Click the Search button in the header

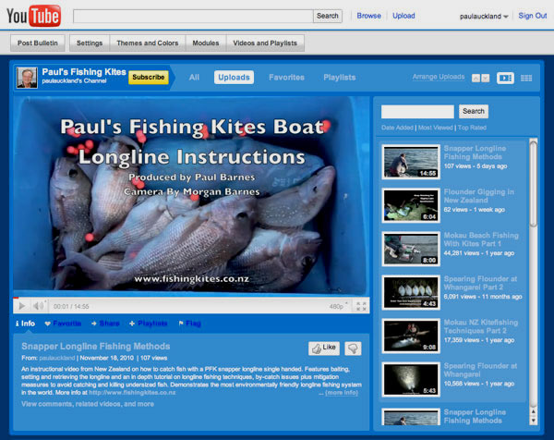pos(328,16)
